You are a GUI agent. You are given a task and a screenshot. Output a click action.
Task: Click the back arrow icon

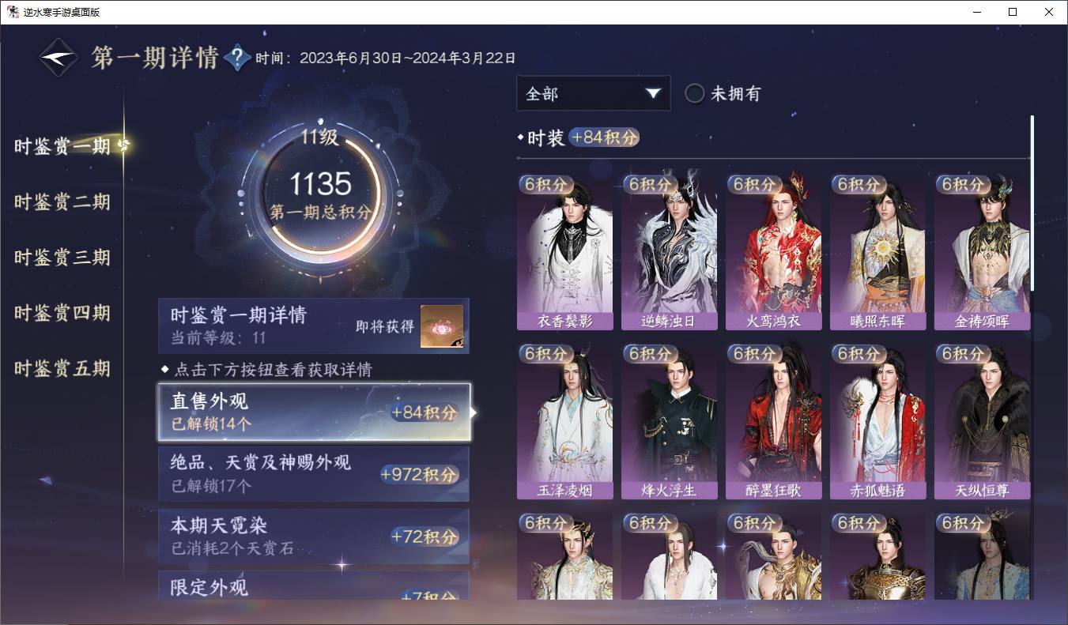click(x=58, y=58)
